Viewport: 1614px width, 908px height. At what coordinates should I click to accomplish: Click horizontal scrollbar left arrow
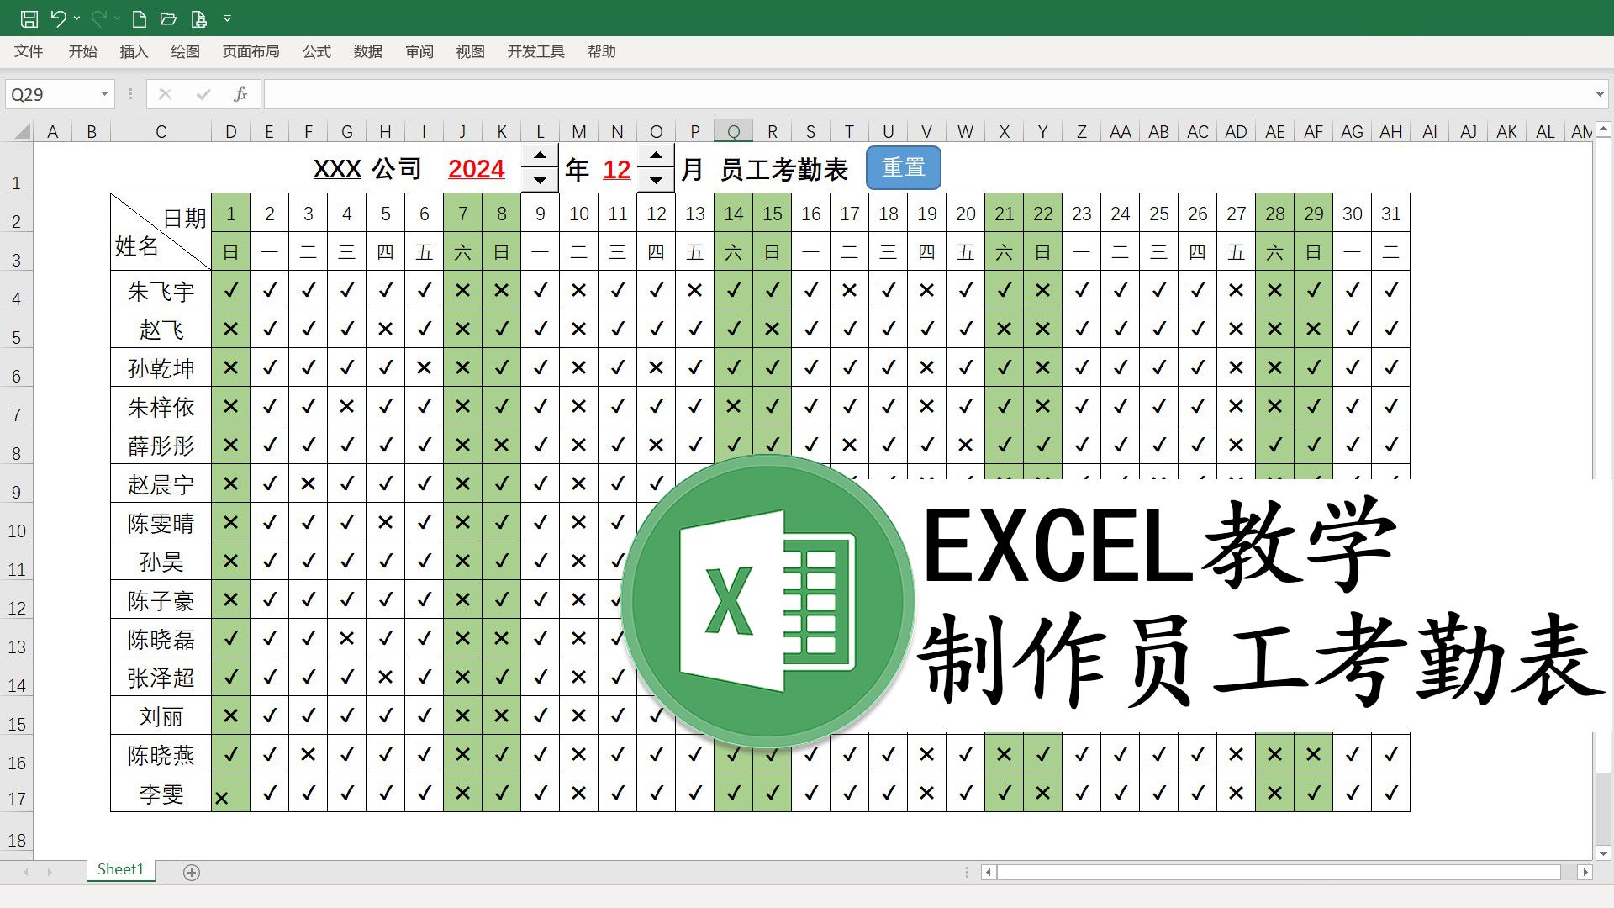pos(989,872)
